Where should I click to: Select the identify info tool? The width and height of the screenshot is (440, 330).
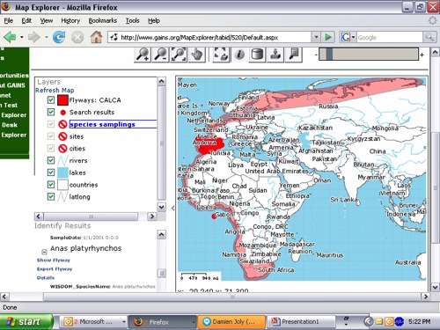[239, 55]
